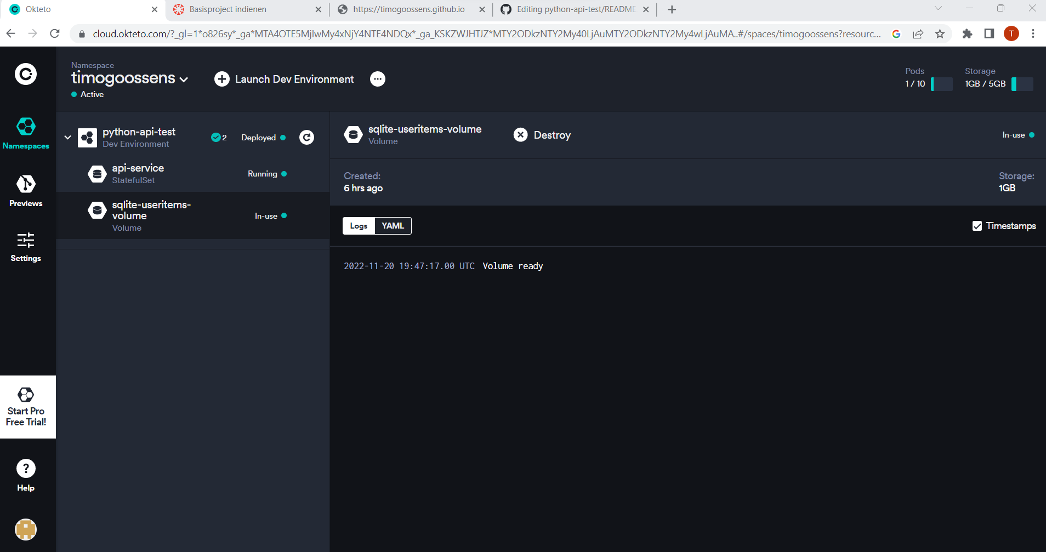The width and height of the screenshot is (1046, 552).
Task: Click python-api-test dev environment icon
Action: click(88, 138)
